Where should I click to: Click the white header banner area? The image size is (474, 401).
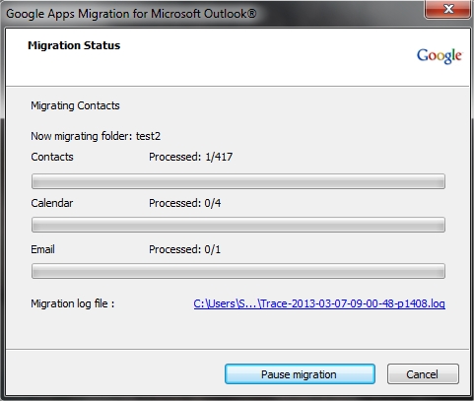tap(237, 57)
